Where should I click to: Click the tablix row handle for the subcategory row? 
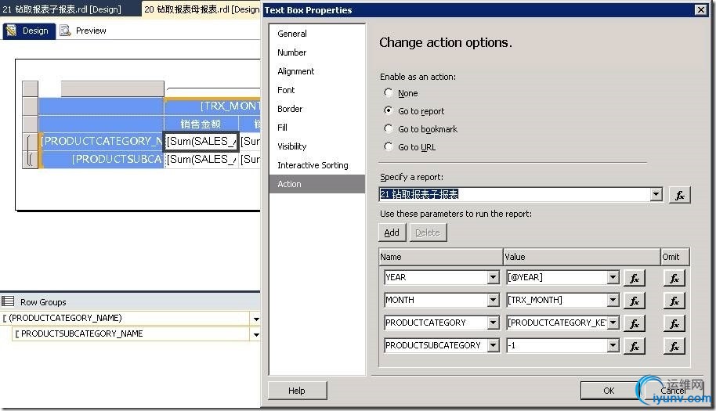tap(30, 159)
